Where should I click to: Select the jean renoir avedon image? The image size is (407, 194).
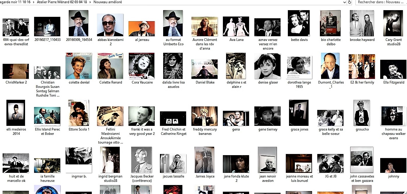coord(267,160)
